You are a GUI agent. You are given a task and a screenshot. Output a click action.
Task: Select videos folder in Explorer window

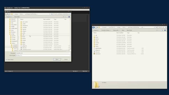click(97, 46)
